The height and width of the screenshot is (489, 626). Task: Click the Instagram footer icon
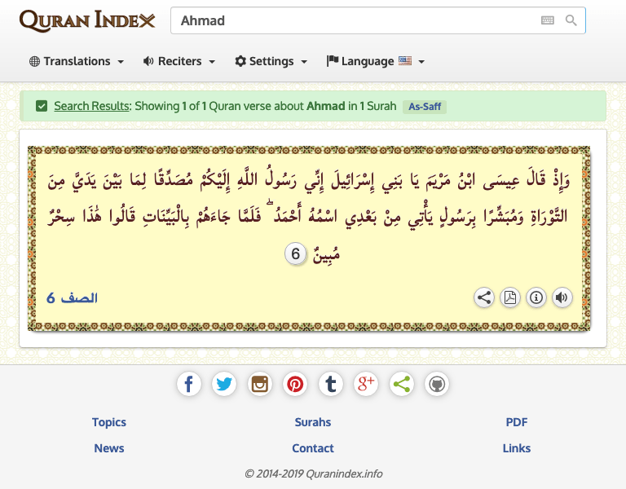pos(260,384)
